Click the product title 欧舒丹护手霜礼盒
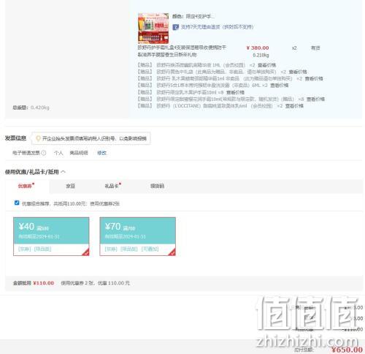This screenshot has width=365, height=354. (x=182, y=51)
